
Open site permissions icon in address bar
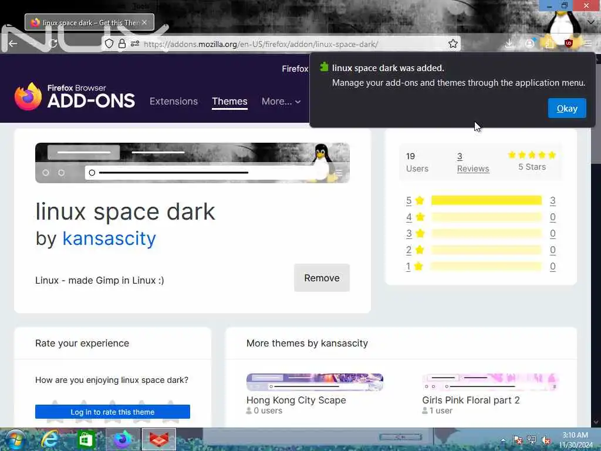[135, 43]
